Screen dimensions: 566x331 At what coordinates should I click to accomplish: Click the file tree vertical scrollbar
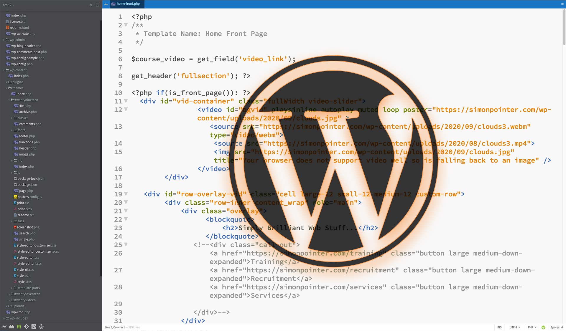[101, 148]
